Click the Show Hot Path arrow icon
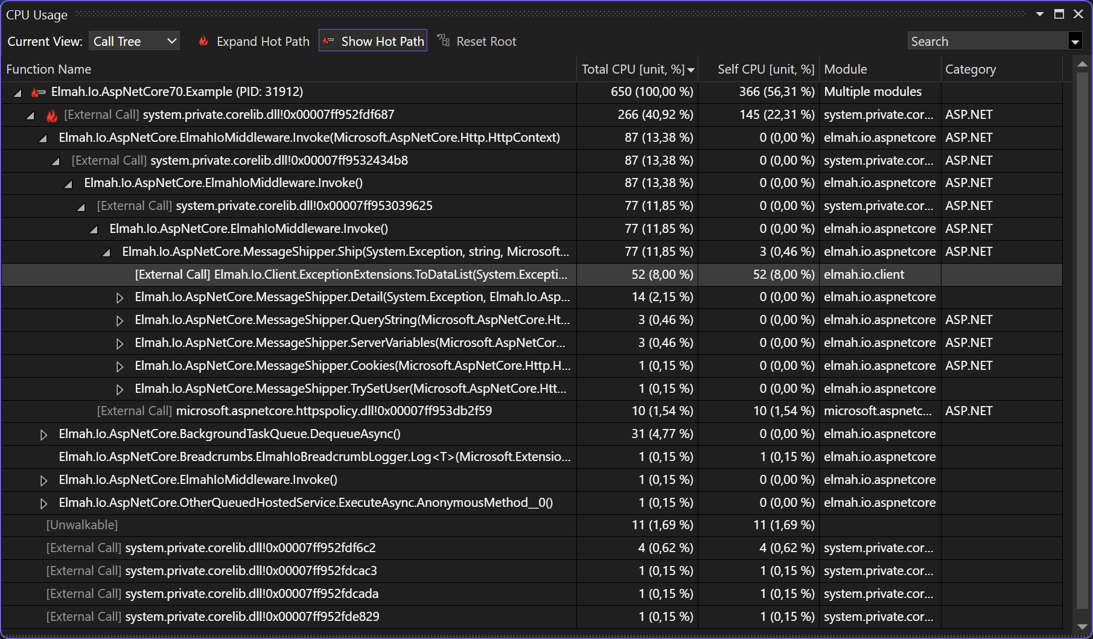Screen dimensions: 1093x639 tap(328, 40)
